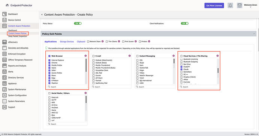Click the Content Aware Protection sidebar icon
This screenshot has height=136, width=259.
coord(5,26)
